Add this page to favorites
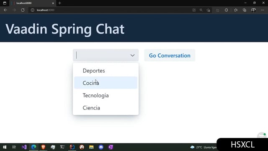Image resolution: width=268 pixels, height=151 pixels. tap(208, 10)
